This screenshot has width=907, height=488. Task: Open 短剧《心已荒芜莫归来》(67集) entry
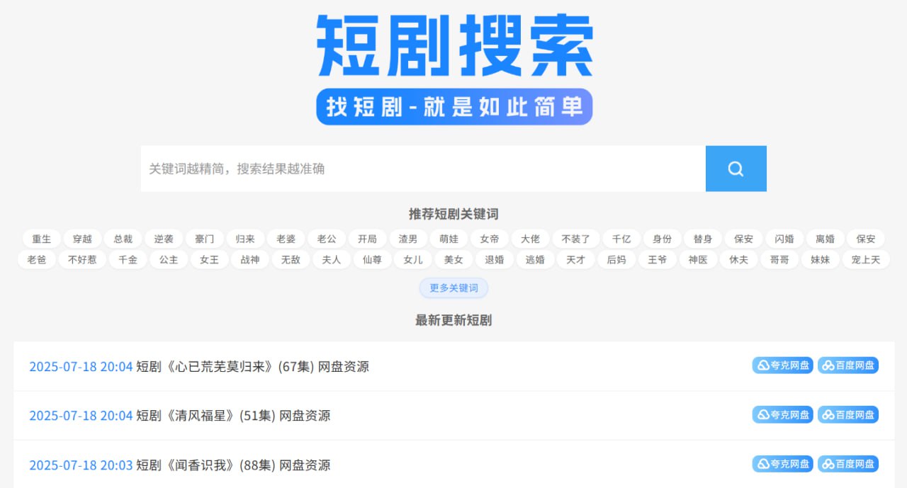pos(252,367)
